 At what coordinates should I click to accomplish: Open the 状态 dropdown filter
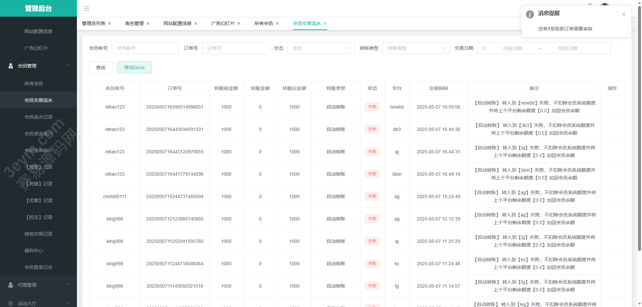[x=321, y=48]
